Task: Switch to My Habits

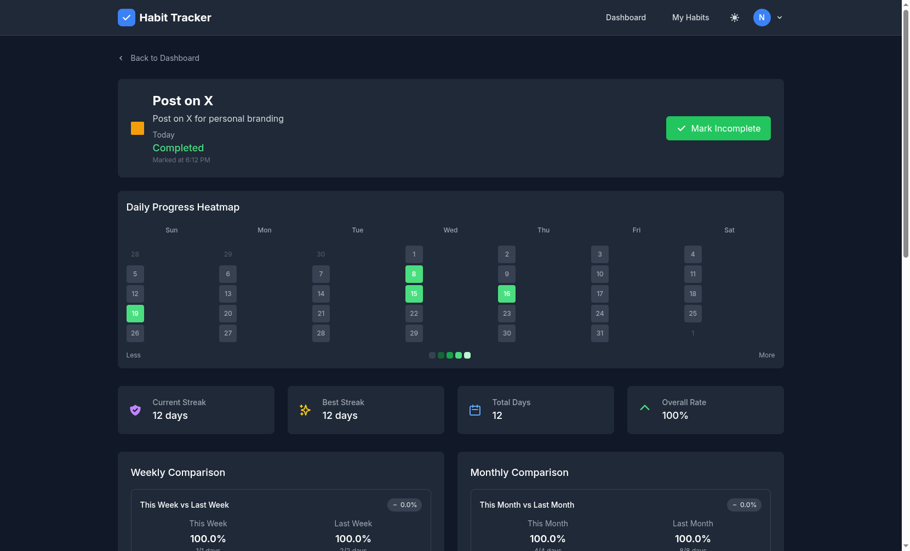Action: (690, 17)
